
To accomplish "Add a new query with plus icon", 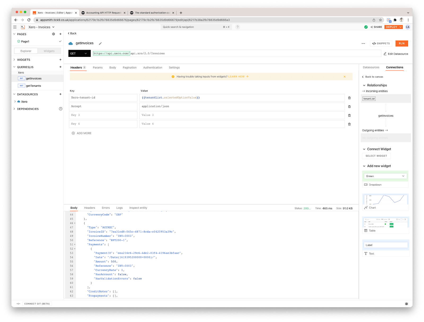I will (x=60, y=67).
